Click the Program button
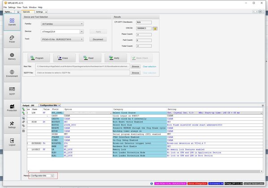This screenshot has width=268, height=188. 39,58
